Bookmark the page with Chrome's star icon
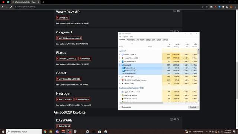 pos(207,7)
